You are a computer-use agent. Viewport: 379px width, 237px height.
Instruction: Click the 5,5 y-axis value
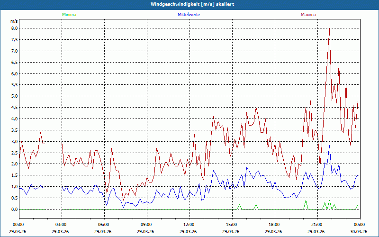pos(14,85)
